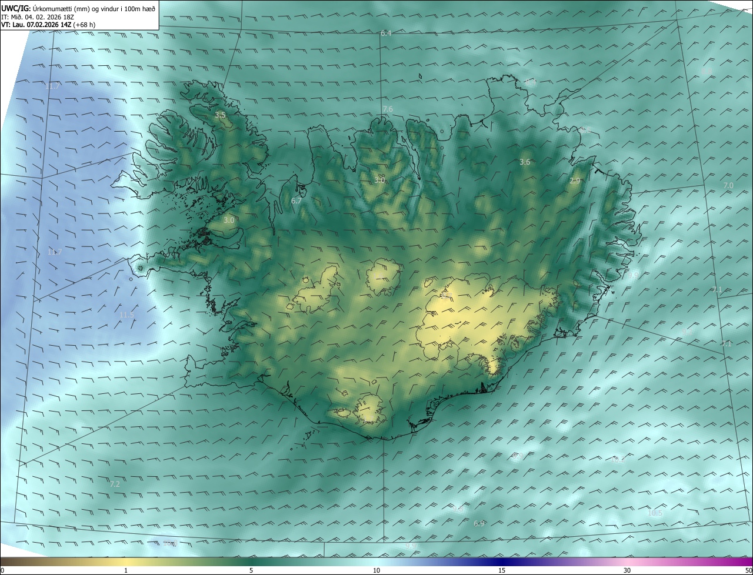The image size is (753, 575).
Task: Click the 7.0 value east of Iceland
Action: (728, 186)
